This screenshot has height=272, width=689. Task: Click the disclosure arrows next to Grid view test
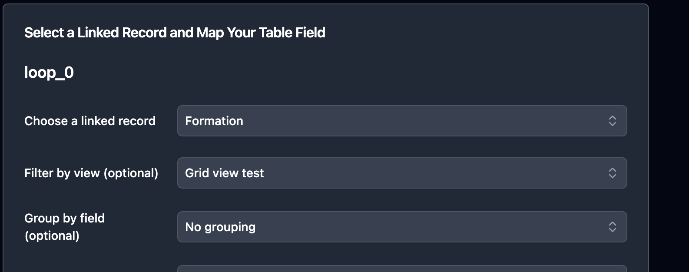[x=613, y=173]
